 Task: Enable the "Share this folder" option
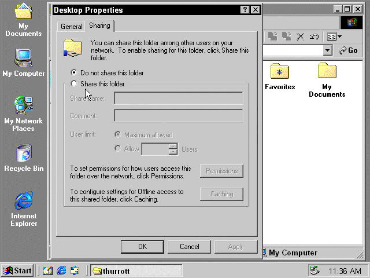pos(73,84)
